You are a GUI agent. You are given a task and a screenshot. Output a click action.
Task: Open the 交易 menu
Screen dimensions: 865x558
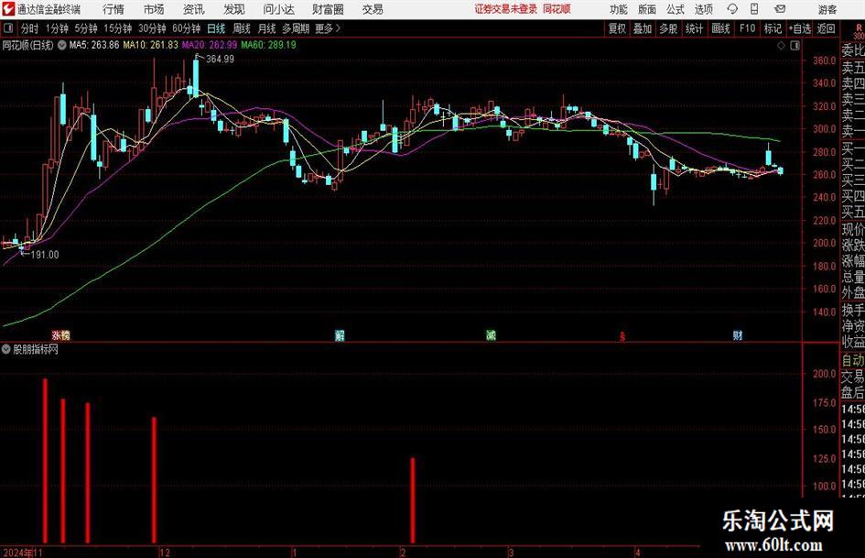(373, 9)
